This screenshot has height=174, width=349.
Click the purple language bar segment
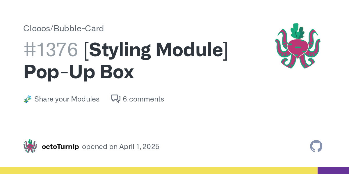[333, 171]
